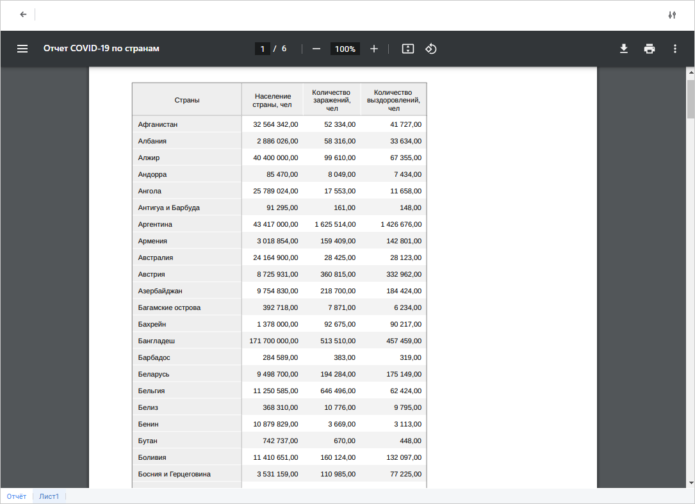This screenshot has width=695, height=504.
Task: Zoom in with the plus icon
Action: click(374, 49)
